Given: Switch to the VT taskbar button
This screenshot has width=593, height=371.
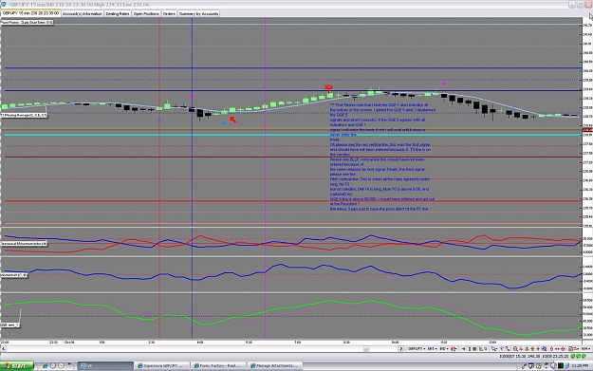Looking at the screenshot, I should pos(105,365).
